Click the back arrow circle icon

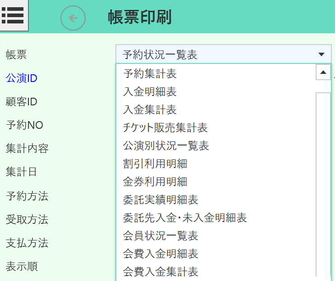point(73,18)
